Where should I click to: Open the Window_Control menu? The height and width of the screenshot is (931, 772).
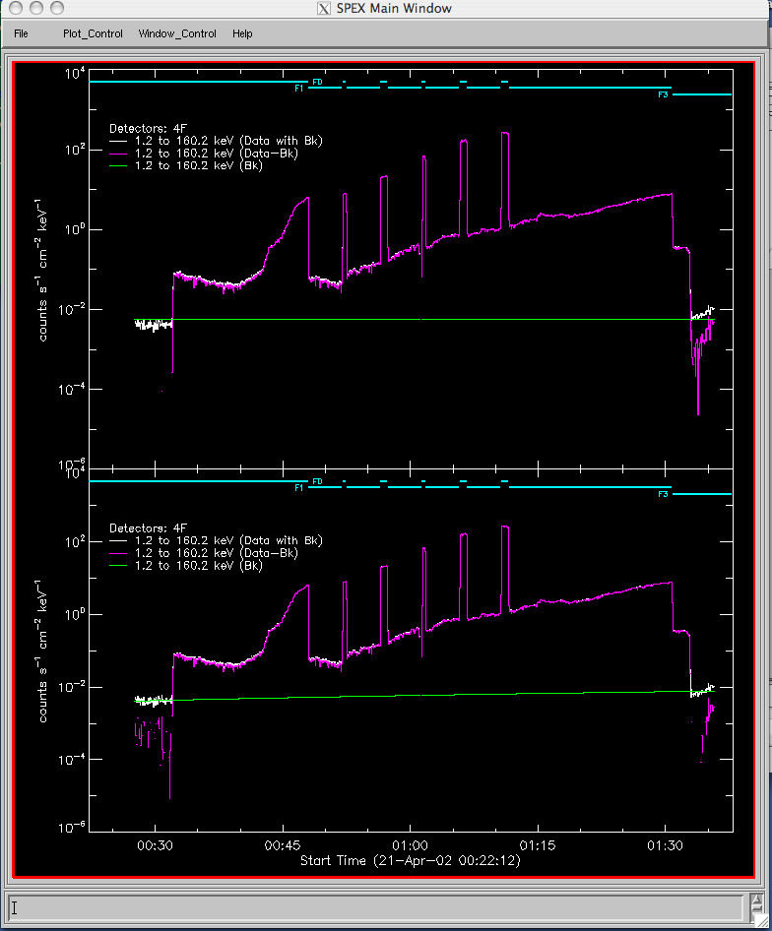pos(177,33)
